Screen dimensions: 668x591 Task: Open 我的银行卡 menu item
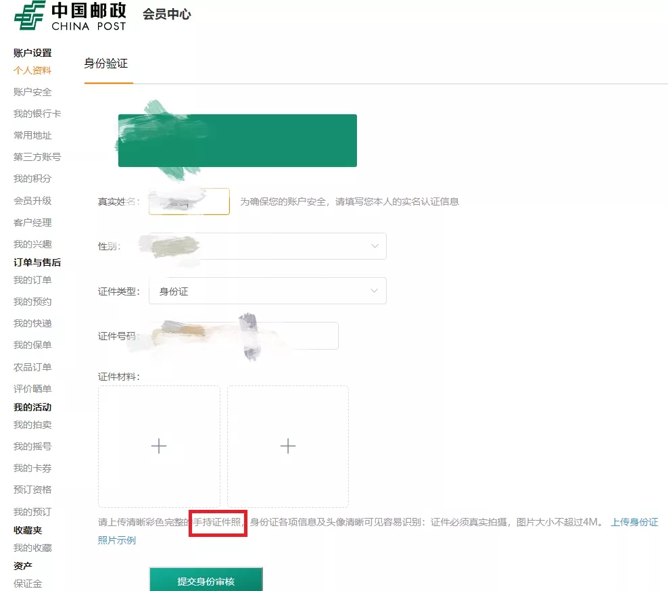37,114
